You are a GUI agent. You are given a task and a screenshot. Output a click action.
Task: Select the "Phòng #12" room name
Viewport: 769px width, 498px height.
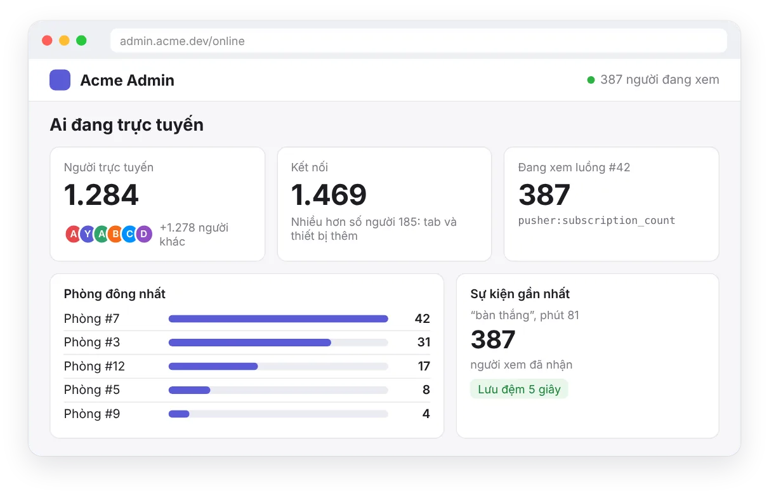click(95, 366)
